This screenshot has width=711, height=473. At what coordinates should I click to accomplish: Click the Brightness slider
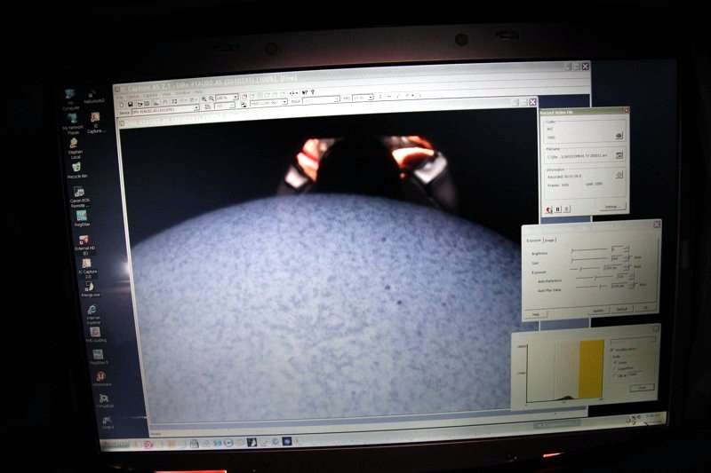pyautogui.click(x=589, y=249)
